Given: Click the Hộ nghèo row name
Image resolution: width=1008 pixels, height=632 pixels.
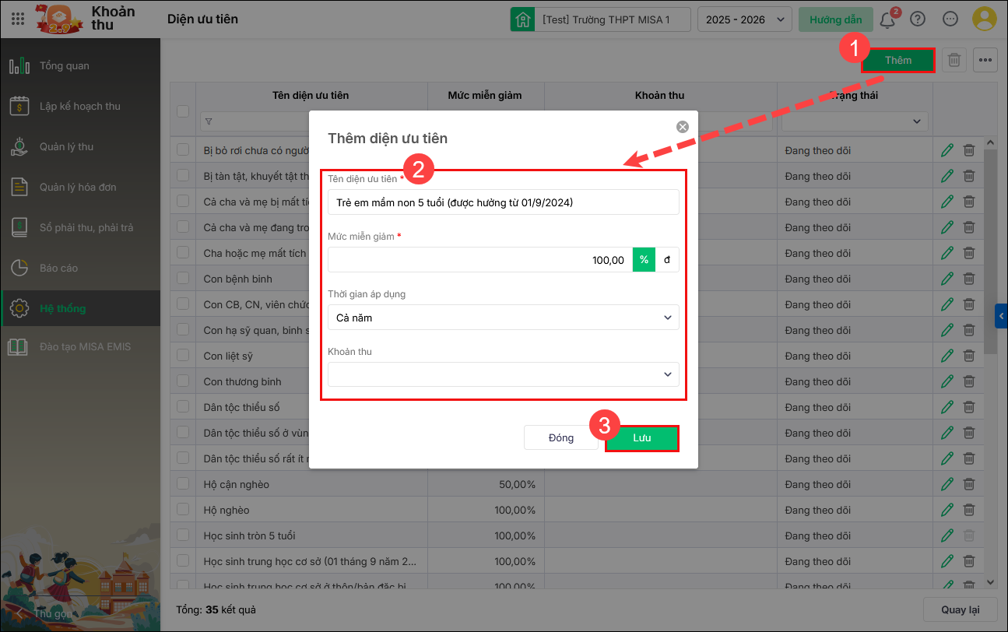Looking at the screenshot, I should pyautogui.click(x=227, y=511).
